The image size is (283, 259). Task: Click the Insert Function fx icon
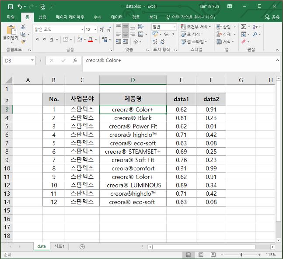75,61
